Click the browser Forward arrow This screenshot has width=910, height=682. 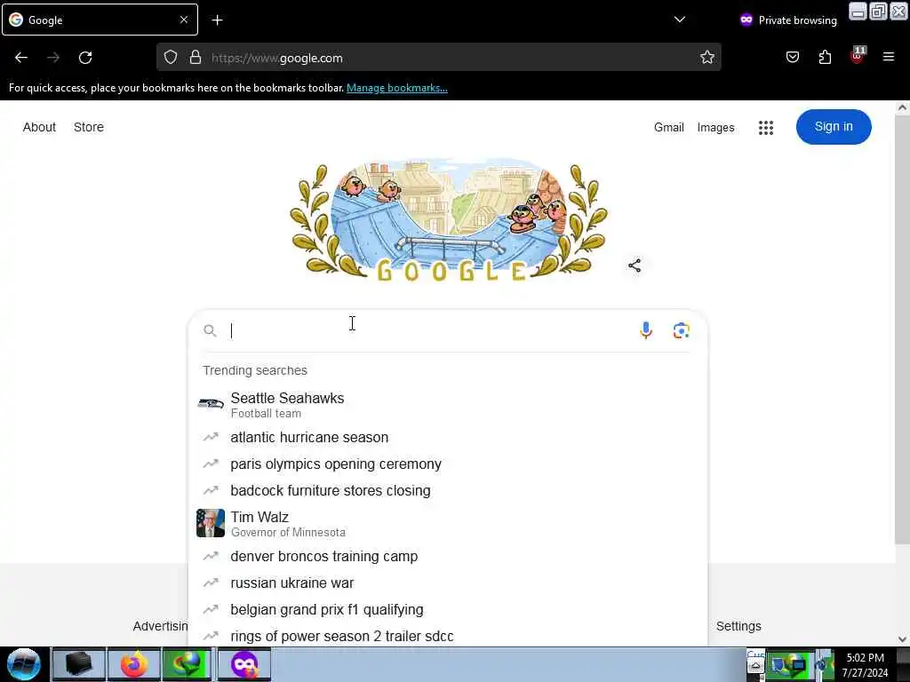point(53,58)
